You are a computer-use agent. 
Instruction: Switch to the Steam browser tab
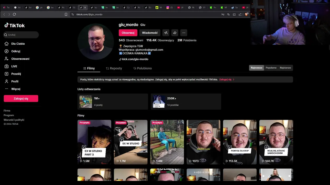(x=234, y=7)
